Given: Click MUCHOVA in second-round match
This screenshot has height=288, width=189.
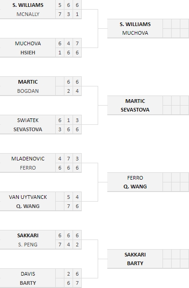Looking at the screenshot, I should (x=135, y=33).
